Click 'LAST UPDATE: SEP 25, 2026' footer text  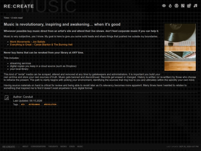pos(182,147)
